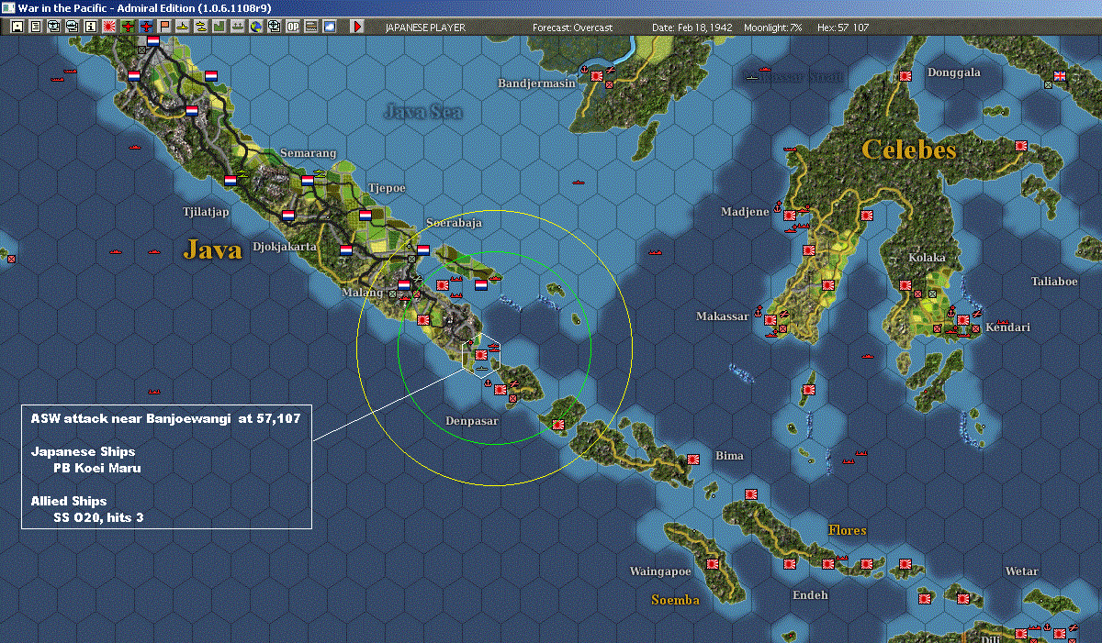
Task: Select Dutch flag unit on Madura island
Action: pyautogui.click(x=480, y=285)
